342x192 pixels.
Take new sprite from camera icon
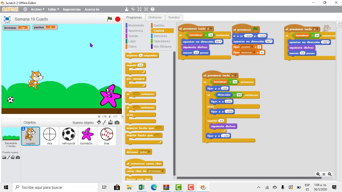coord(117,123)
